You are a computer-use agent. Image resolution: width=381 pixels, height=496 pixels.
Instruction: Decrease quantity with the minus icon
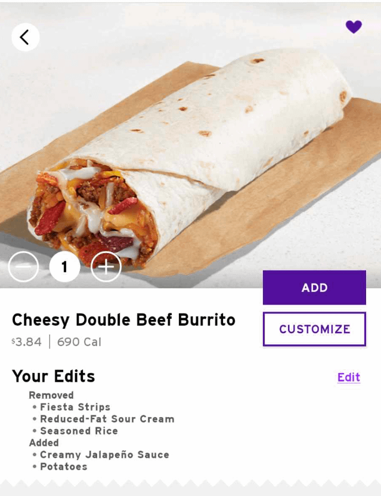coord(23,267)
